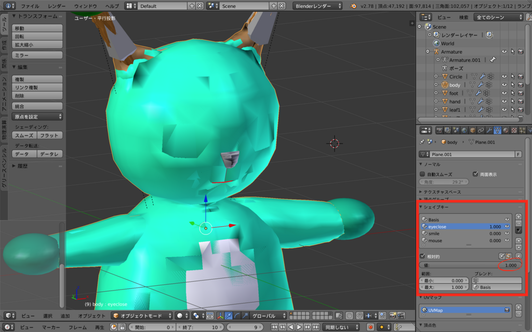
Task: Add a new shape key with plus
Action: [x=518, y=216]
